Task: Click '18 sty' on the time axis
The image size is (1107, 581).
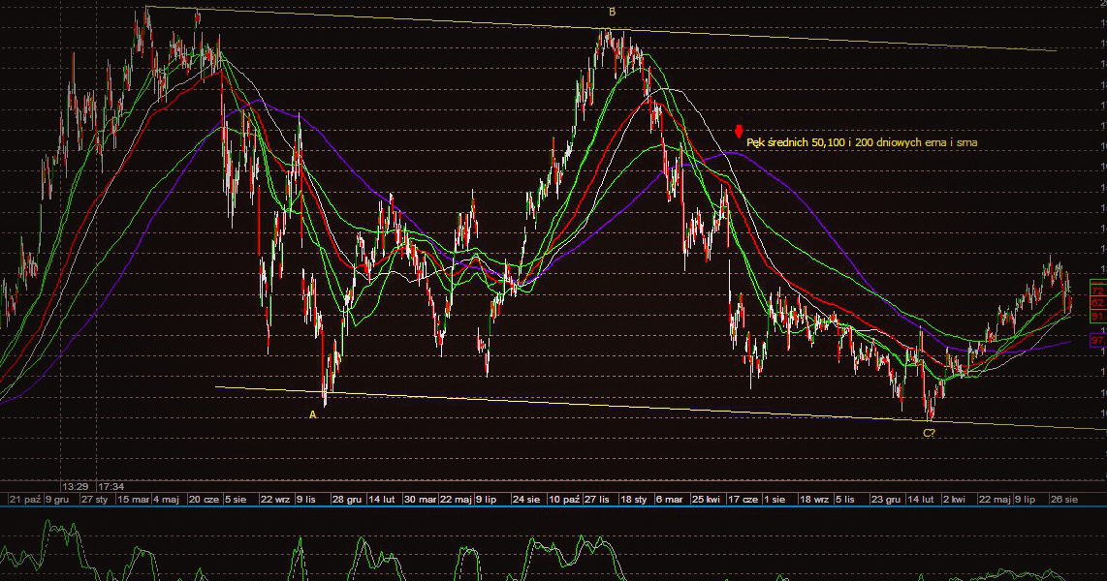Action: point(634,499)
